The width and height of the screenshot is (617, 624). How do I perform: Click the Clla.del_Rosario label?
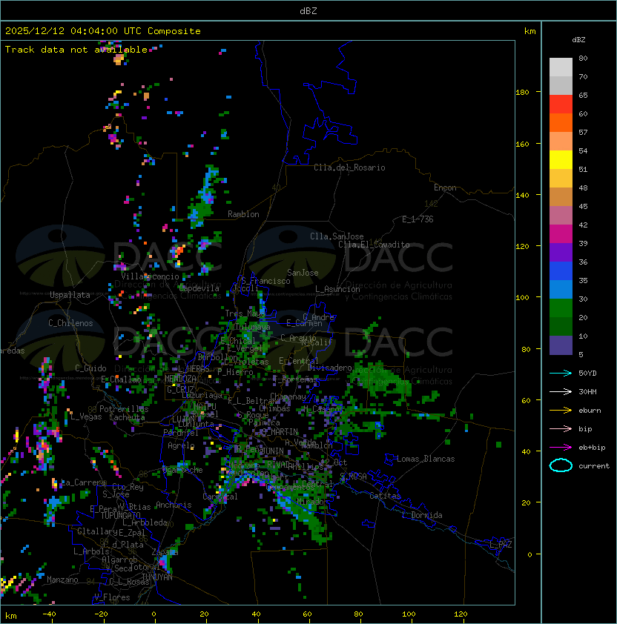(x=349, y=167)
